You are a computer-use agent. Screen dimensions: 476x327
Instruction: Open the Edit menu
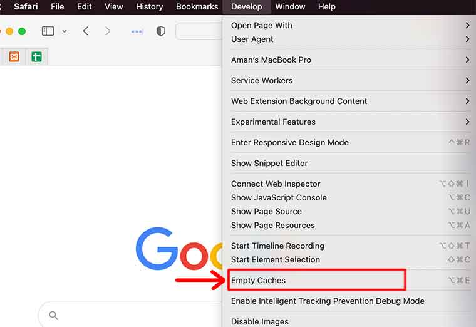coord(84,7)
